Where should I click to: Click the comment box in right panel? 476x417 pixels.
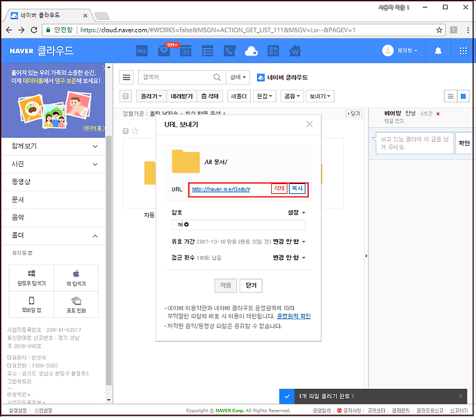pos(415,143)
